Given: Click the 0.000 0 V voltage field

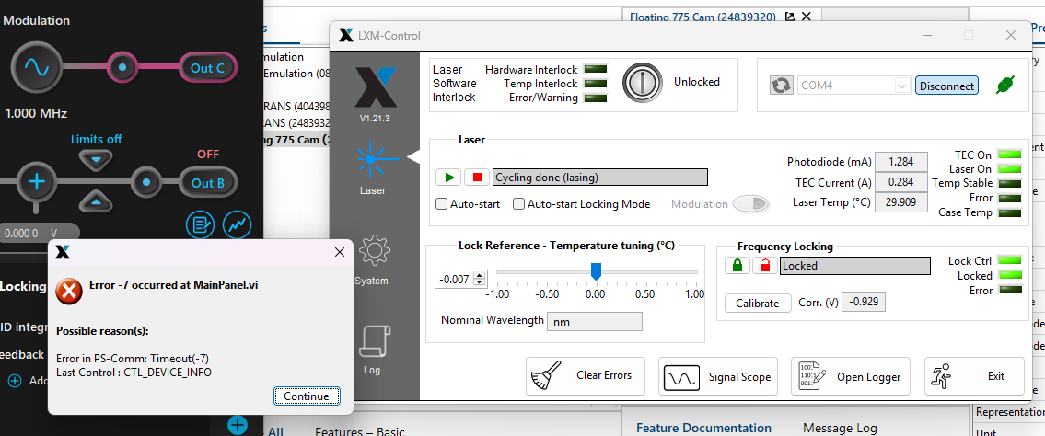Looking at the screenshot, I should 40,234.
